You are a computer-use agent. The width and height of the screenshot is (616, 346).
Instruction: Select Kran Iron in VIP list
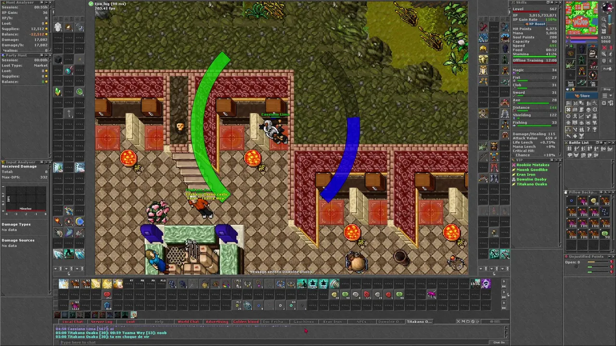click(526, 174)
